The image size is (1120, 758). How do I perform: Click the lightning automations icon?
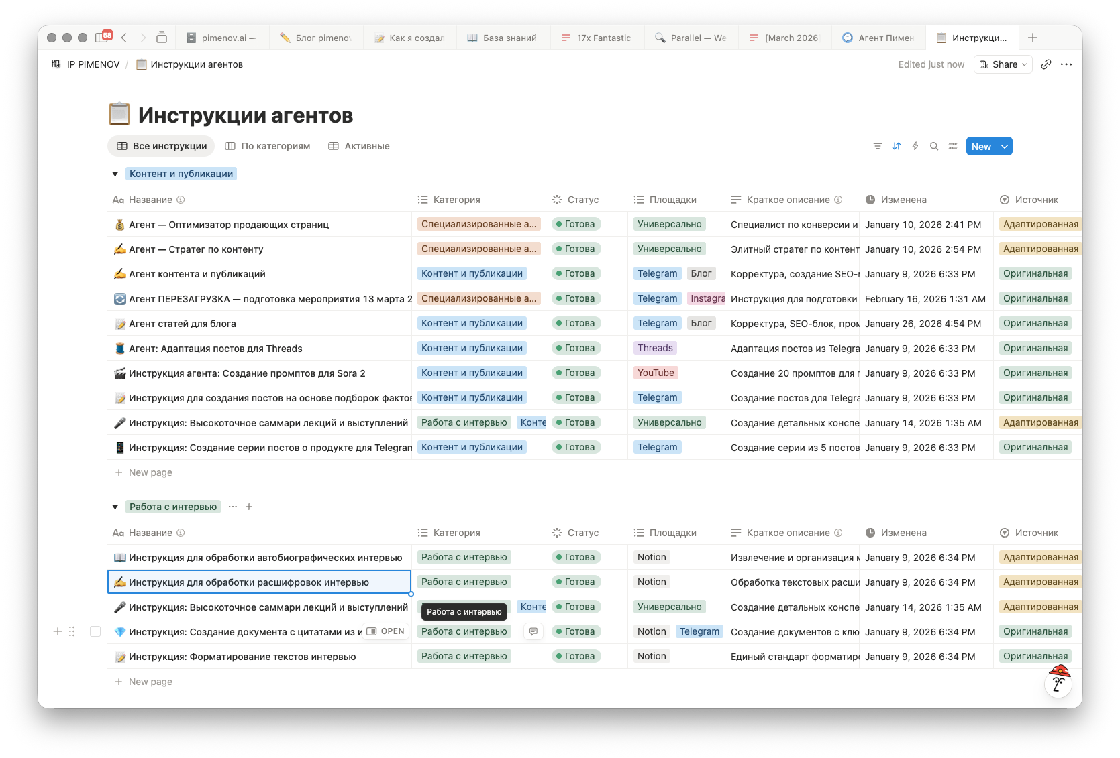pos(915,146)
